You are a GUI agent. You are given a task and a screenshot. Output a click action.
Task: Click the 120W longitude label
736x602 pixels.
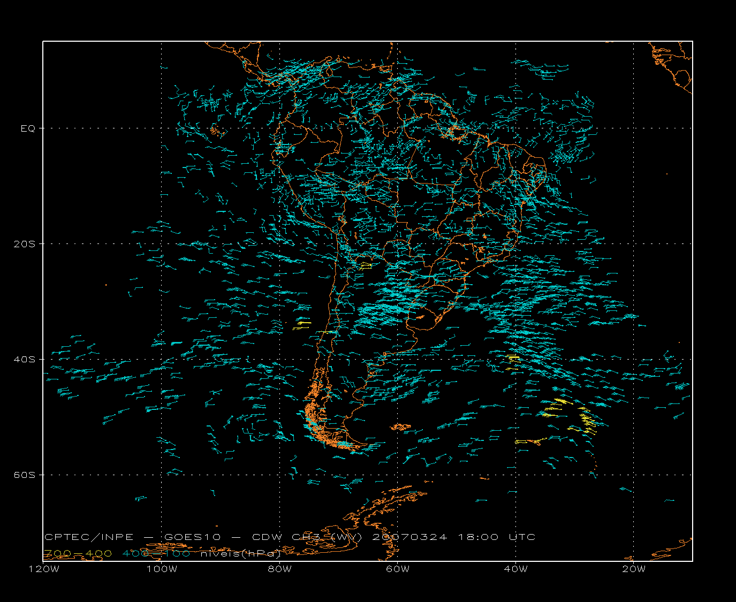(x=44, y=569)
